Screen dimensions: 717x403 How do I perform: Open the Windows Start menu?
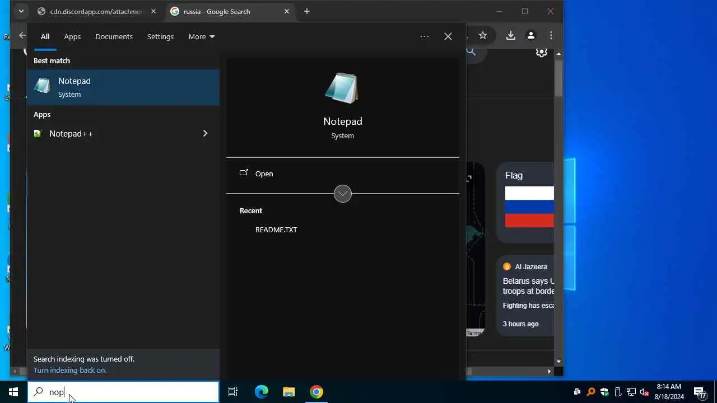pos(13,392)
